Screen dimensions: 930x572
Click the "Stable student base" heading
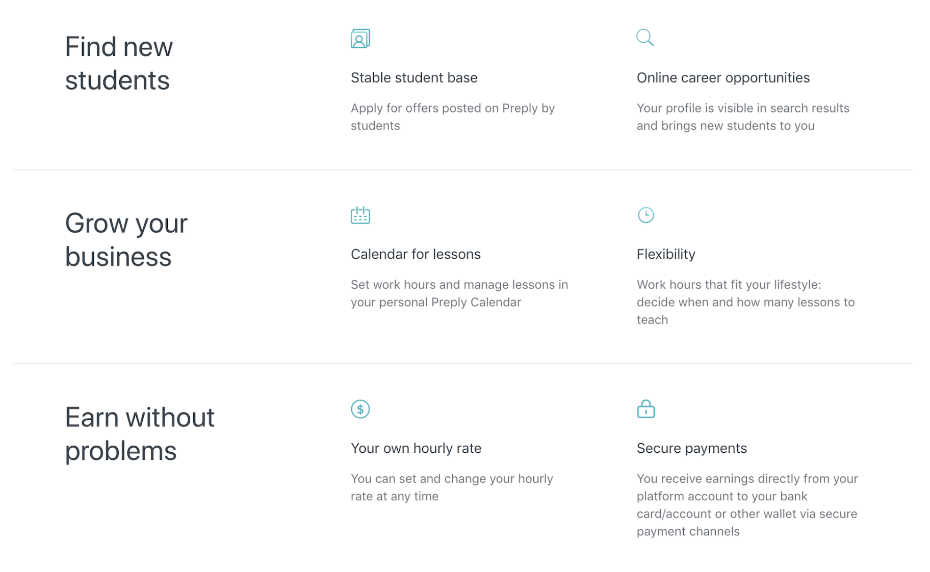pos(414,78)
